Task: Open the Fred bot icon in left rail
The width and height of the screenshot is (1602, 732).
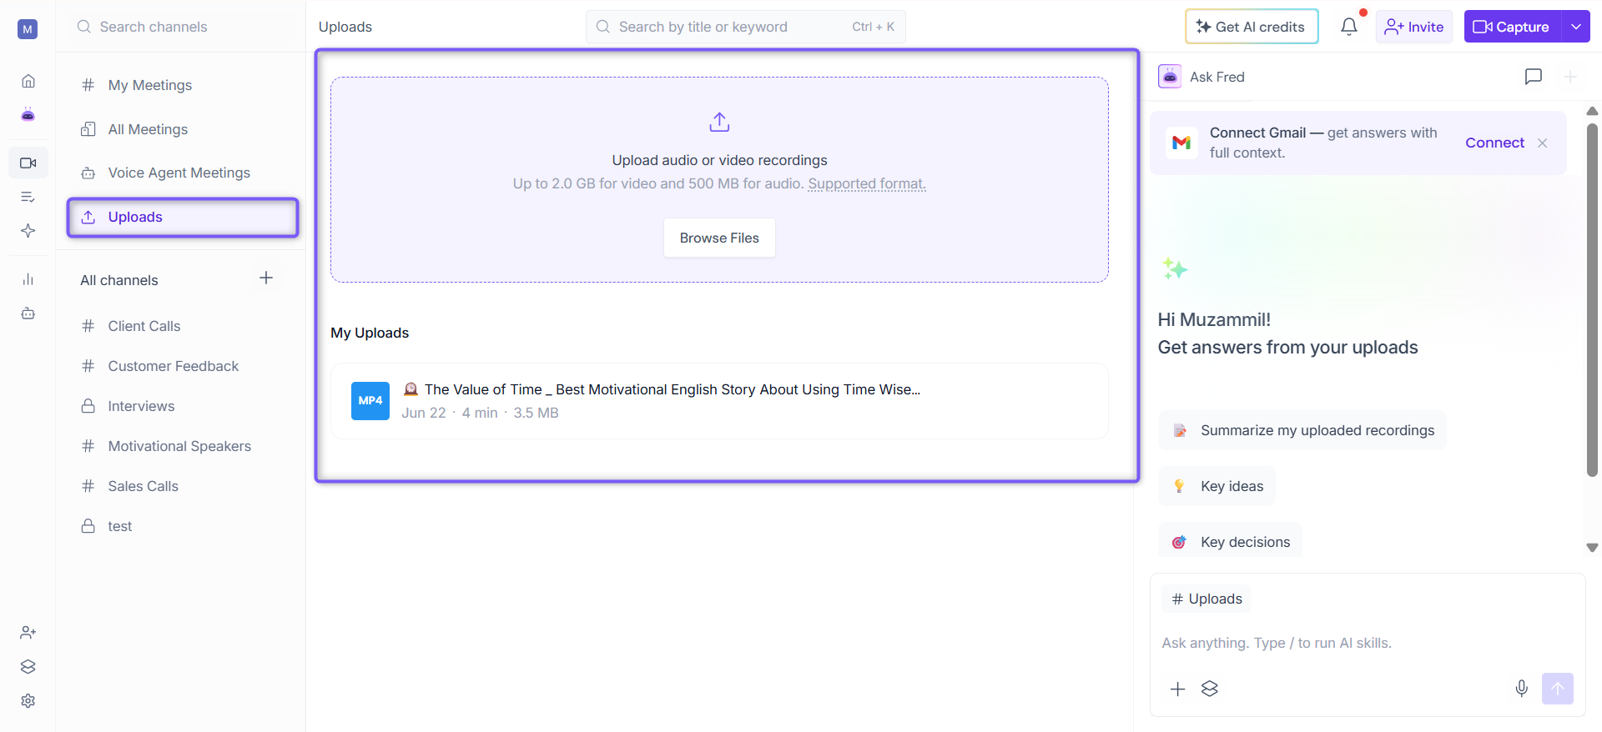Action: click(28, 115)
